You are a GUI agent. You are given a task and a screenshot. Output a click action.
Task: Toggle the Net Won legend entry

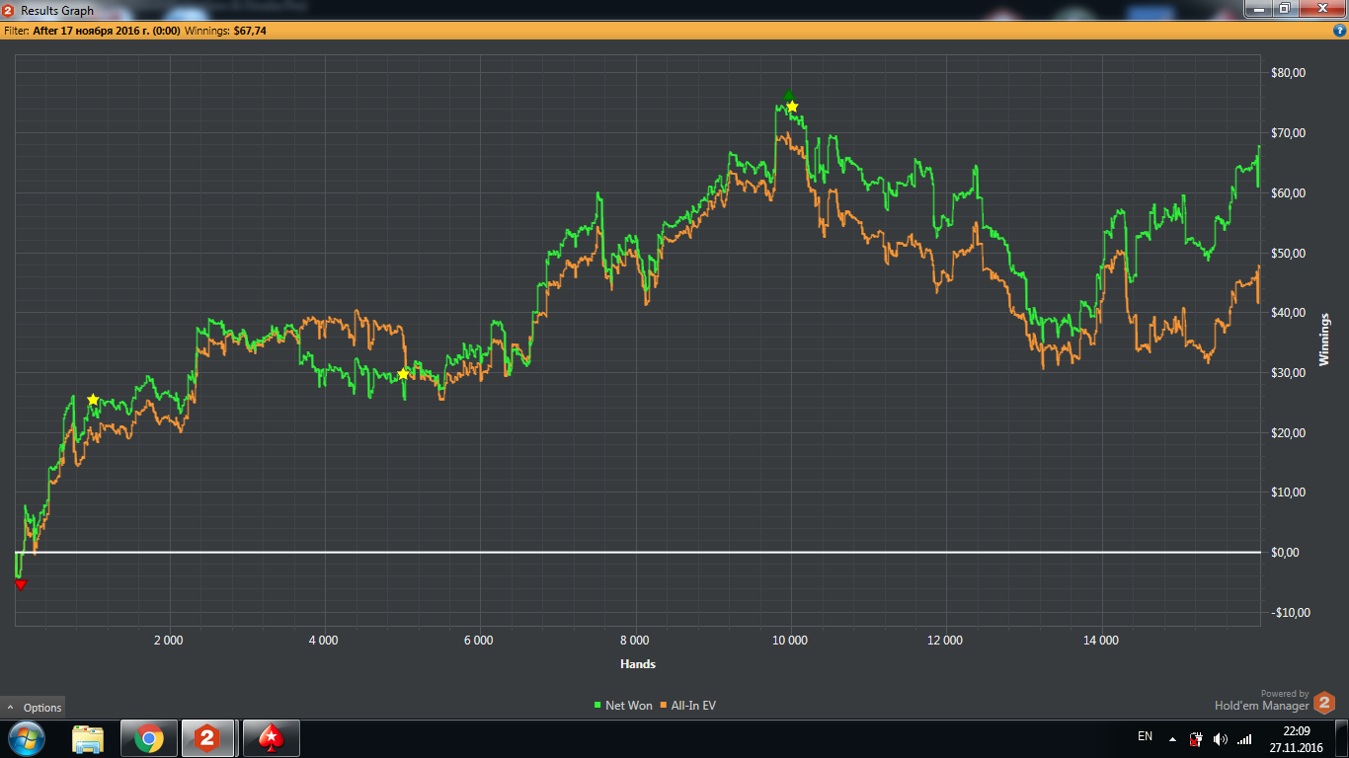[x=623, y=706]
